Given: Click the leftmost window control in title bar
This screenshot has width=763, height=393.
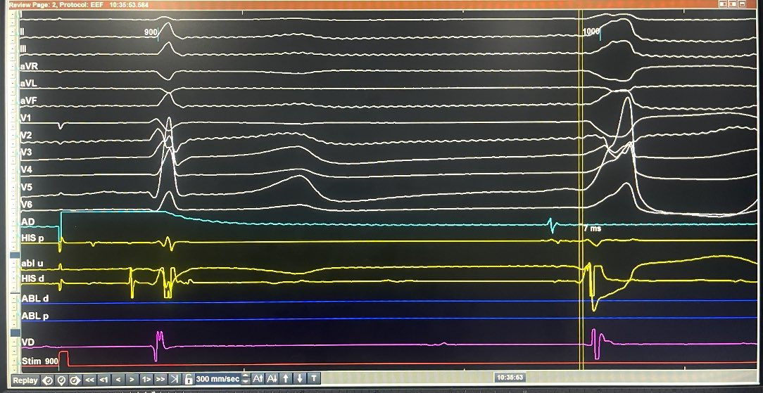Looking at the screenshot, I should [x=724, y=4].
